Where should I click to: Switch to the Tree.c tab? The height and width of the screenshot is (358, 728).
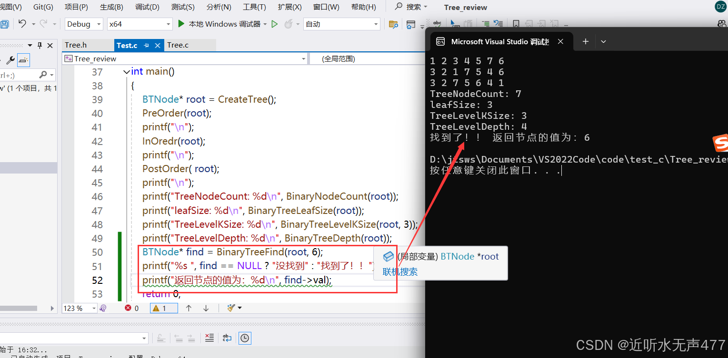point(178,45)
